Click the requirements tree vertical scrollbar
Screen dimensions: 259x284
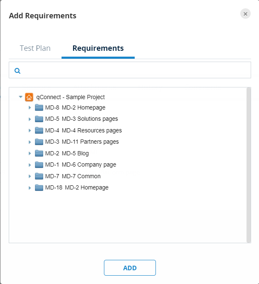tap(249, 164)
